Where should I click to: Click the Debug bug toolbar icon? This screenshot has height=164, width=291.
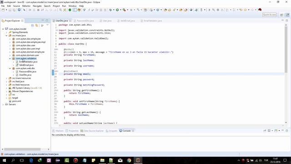pyautogui.click(x=110, y=10)
